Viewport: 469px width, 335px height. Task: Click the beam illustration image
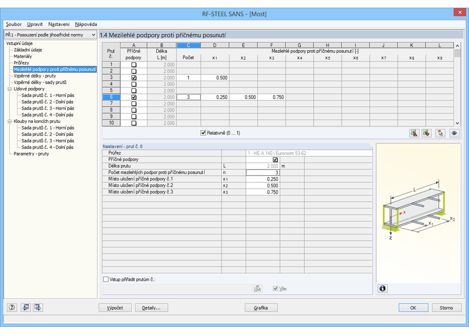tap(419, 213)
